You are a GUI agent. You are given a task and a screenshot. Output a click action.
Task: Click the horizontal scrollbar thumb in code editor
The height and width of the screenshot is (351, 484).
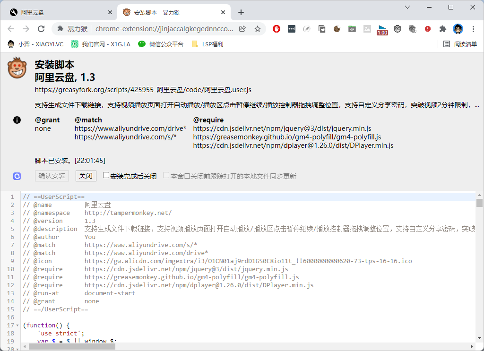(72, 347)
